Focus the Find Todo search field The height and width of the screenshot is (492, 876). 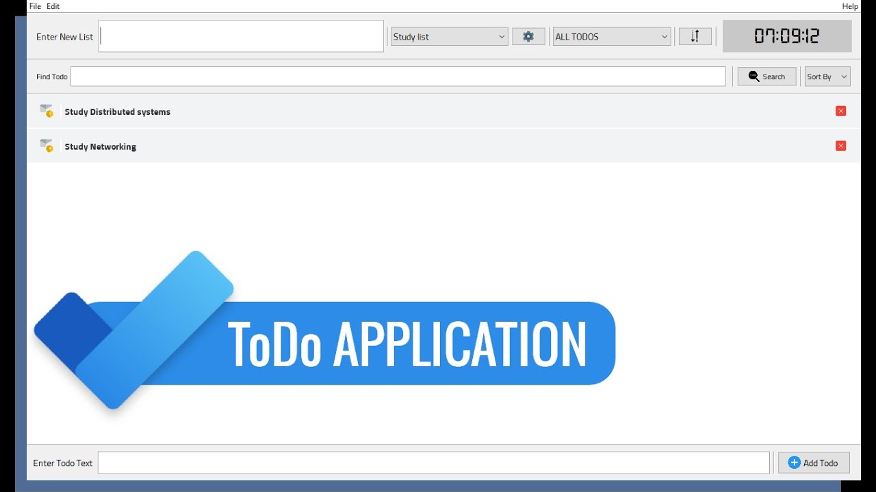(x=398, y=77)
